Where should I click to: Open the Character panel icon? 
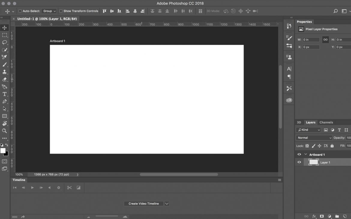(289, 69)
